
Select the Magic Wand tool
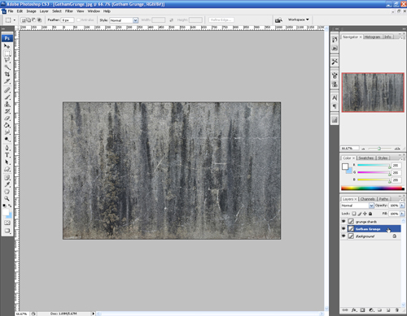[7, 67]
